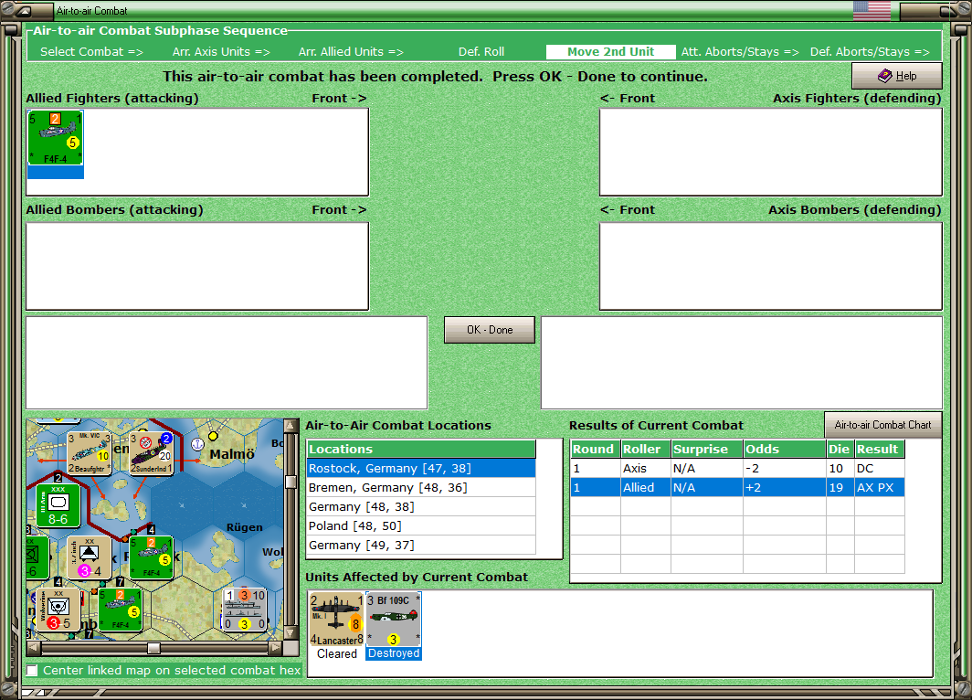Enable Center linked map on selected combat hex
Viewport: 972px width, 700px height.
click(32, 670)
